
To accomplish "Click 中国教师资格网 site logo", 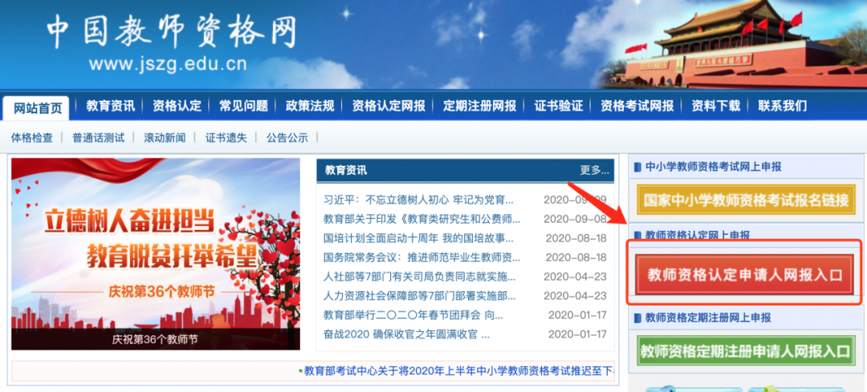I will click(x=171, y=32).
